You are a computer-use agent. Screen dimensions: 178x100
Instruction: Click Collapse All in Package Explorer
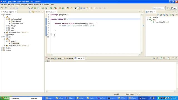coord(30,12)
